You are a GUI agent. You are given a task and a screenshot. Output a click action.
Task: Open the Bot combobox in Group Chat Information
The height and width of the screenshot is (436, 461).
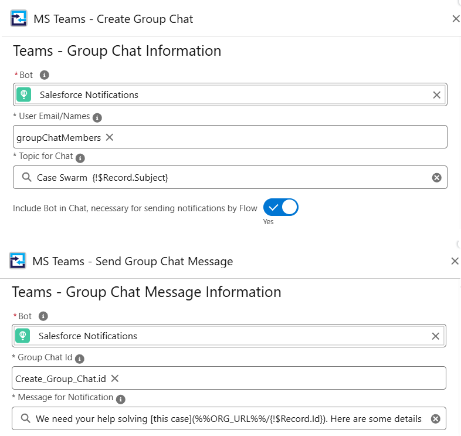(230, 94)
